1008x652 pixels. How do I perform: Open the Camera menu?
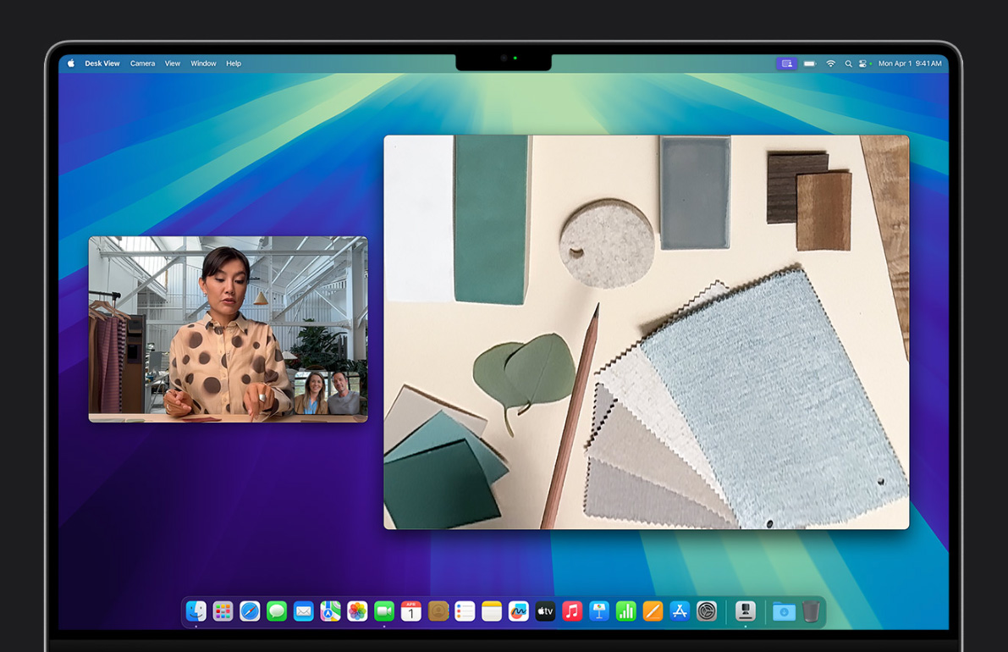(142, 63)
